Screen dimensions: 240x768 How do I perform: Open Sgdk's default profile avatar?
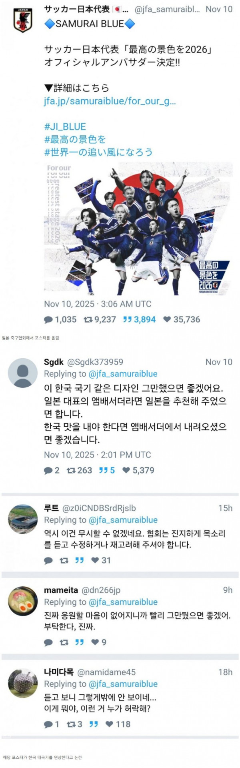tap(23, 373)
